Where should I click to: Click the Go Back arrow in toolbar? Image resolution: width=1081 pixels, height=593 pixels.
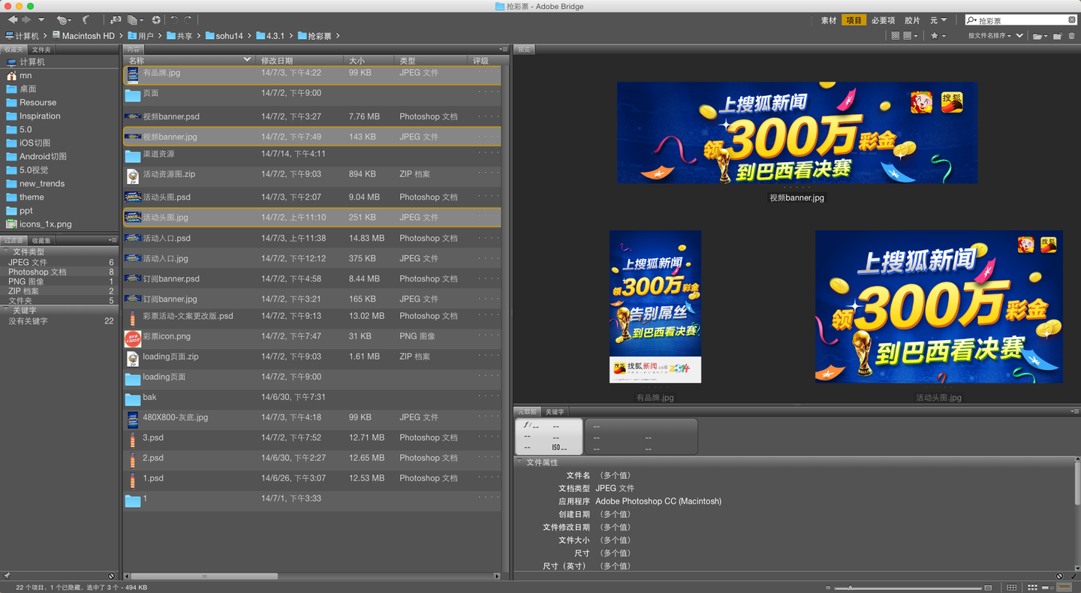(x=13, y=20)
